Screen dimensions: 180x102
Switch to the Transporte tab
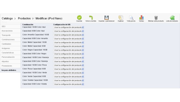click(10, 35)
